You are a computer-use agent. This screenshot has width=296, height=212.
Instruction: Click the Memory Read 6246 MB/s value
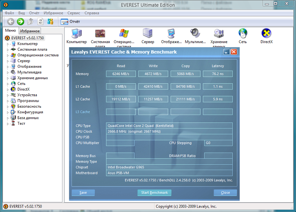point(121,74)
